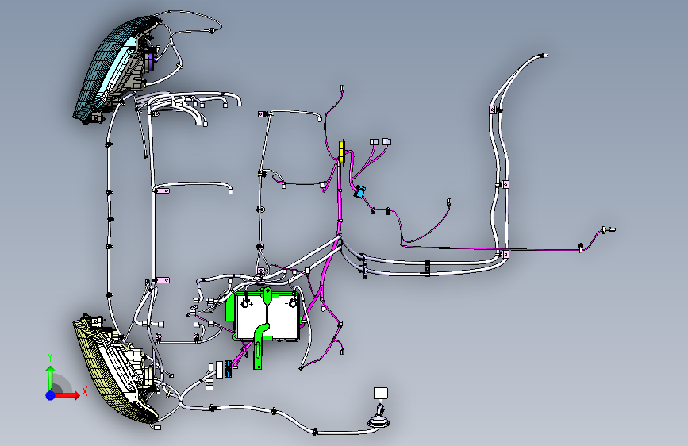
Task: Click the green Y axis arrow of the triad
Action: [x=50, y=378]
